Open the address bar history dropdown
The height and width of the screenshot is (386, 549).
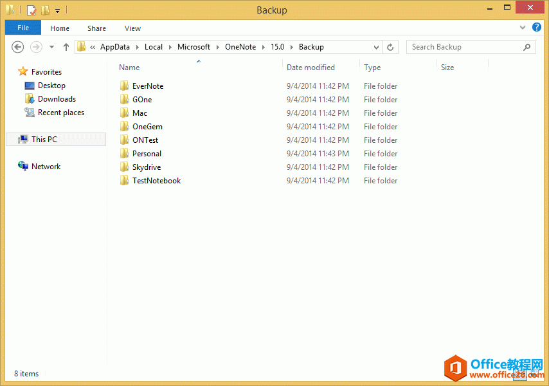(376, 48)
